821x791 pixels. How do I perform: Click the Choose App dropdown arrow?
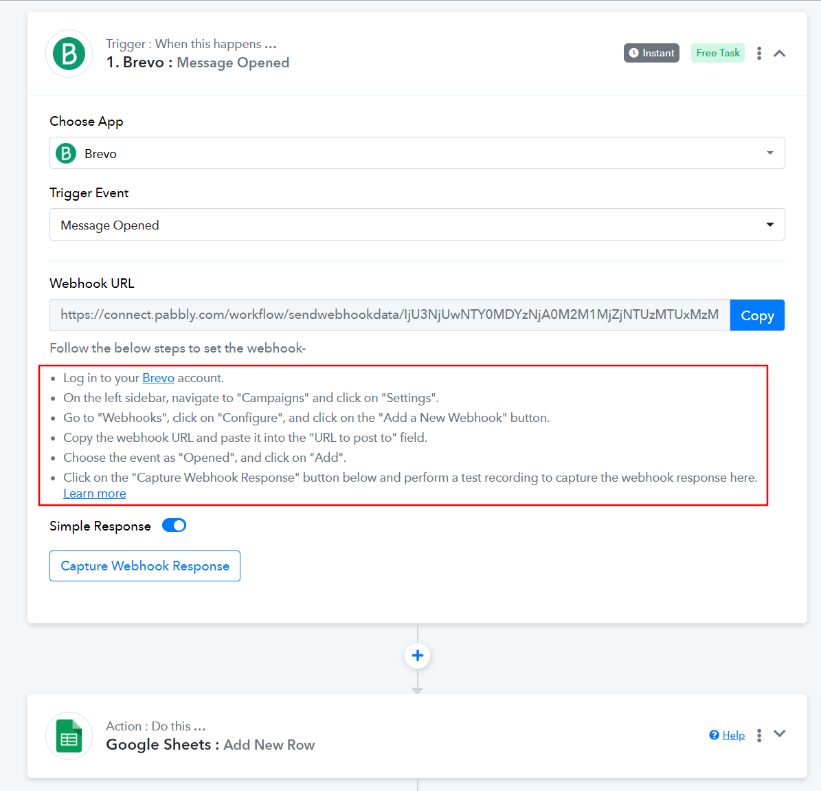coord(769,153)
